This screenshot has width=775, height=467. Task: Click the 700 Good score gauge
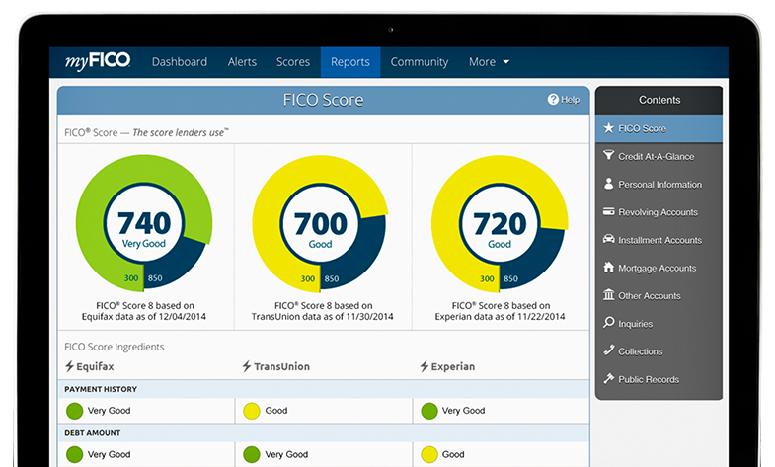point(320,224)
